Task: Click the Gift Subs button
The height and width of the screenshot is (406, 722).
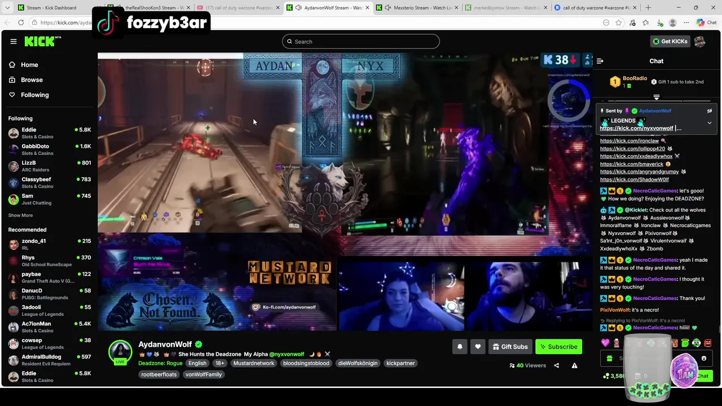Action: 510,347
